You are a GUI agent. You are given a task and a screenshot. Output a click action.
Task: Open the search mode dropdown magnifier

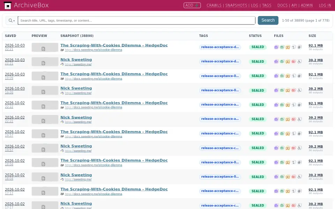pos(12,21)
